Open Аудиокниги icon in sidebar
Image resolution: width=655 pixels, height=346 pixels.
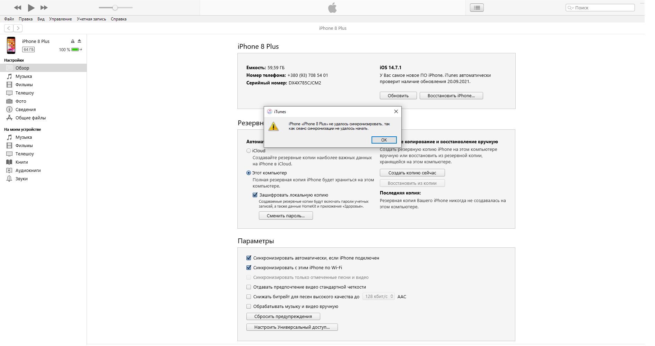[x=9, y=170]
